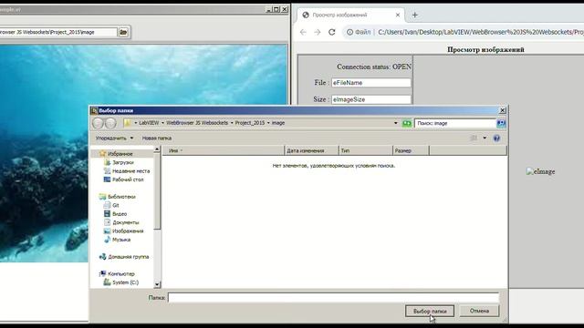Click the path field in LabVIEW window
The width and height of the screenshot is (584, 328).
point(58,33)
